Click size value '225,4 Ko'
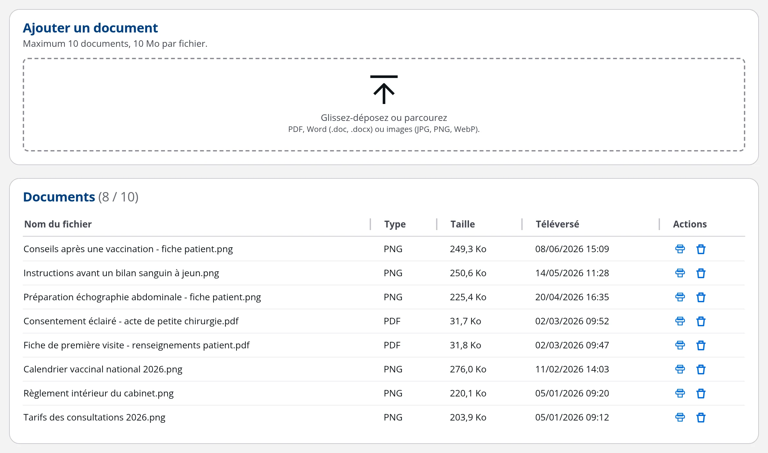 point(468,297)
